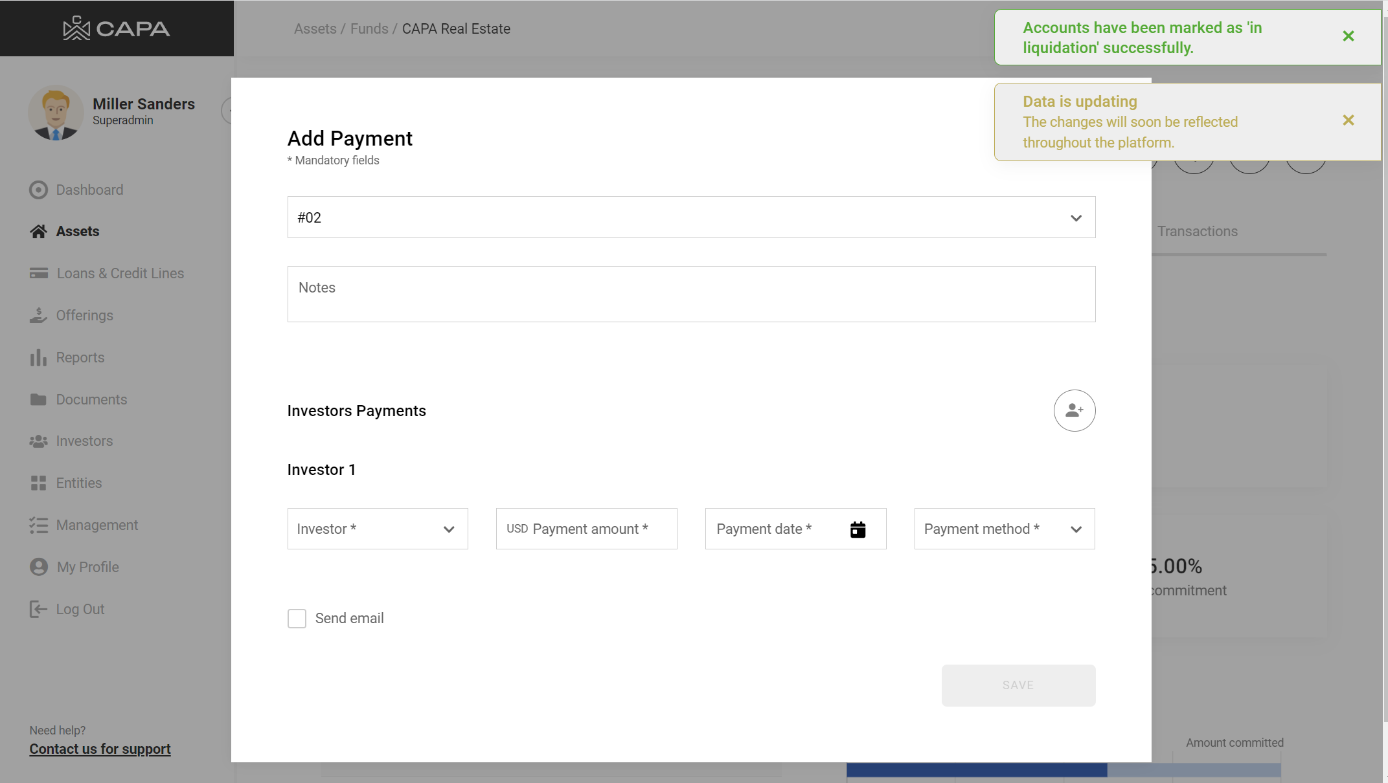Click the Log Out icon
Viewport: 1388px width, 783px height.
38,609
